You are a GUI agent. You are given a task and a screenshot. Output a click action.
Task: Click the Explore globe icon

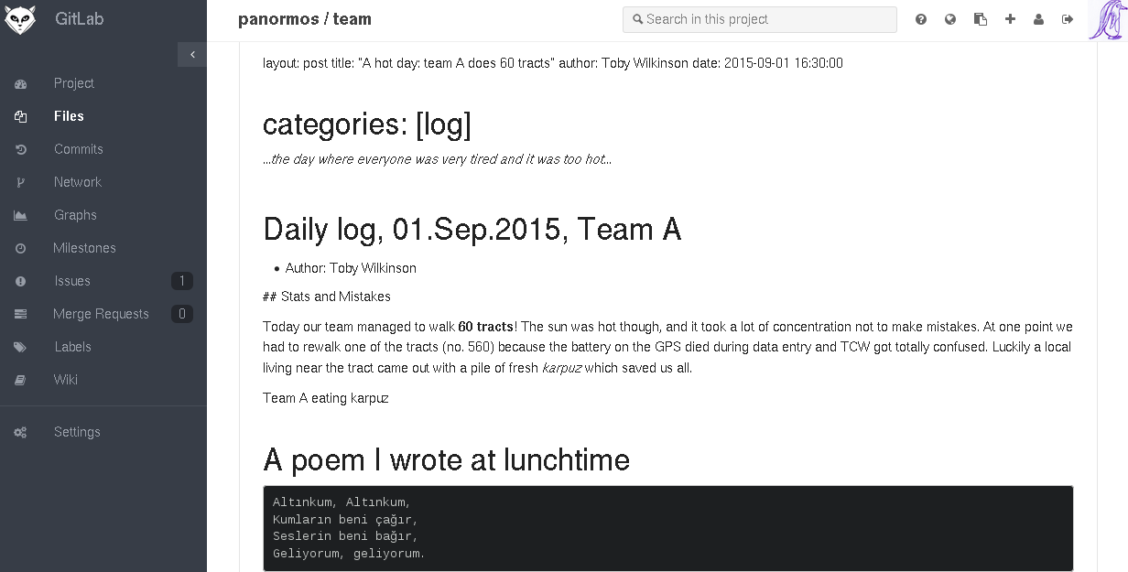pyautogui.click(x=950, y=19)
